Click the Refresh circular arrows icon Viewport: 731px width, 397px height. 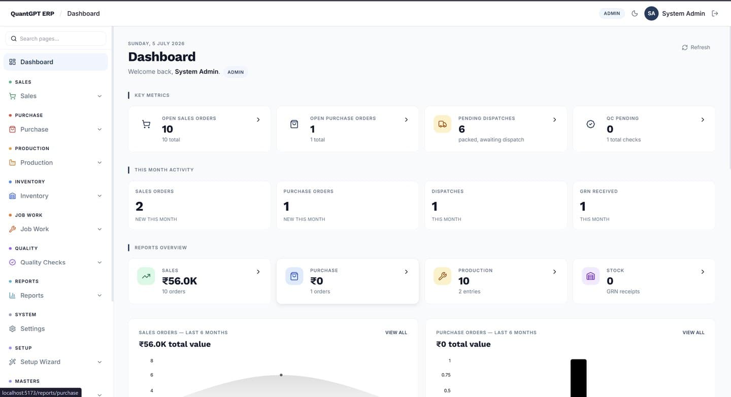click(685, 47)
